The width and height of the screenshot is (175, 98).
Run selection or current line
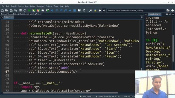(x=43, y=10)
